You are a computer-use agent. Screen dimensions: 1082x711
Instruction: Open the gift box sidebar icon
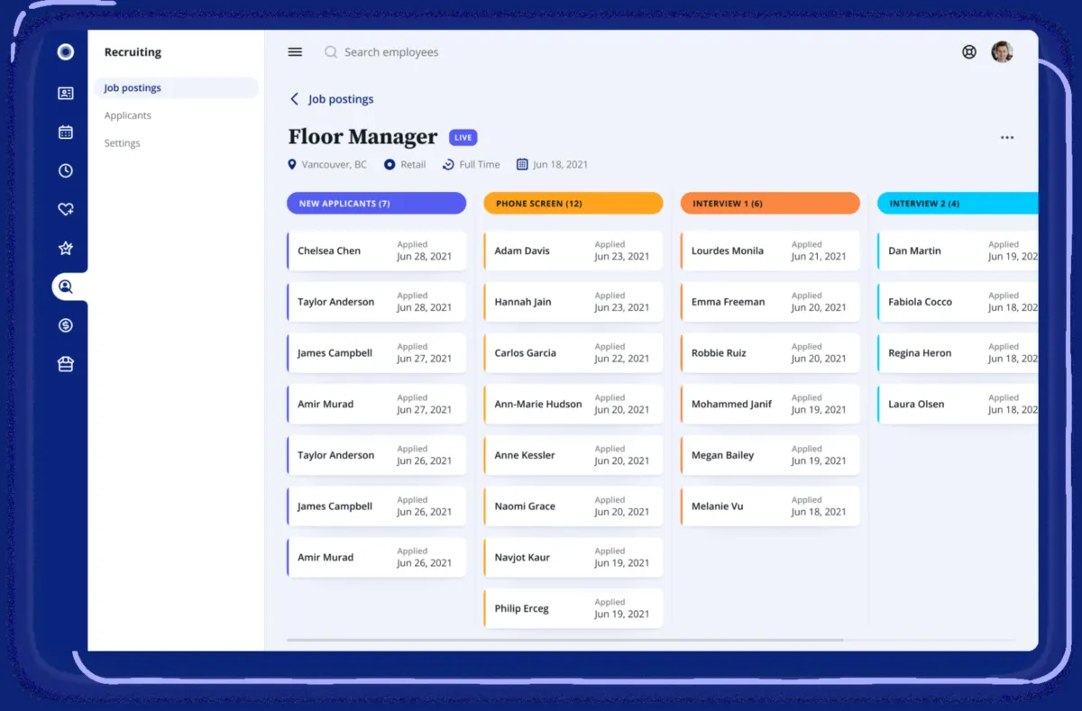click(x=65, y=364)
